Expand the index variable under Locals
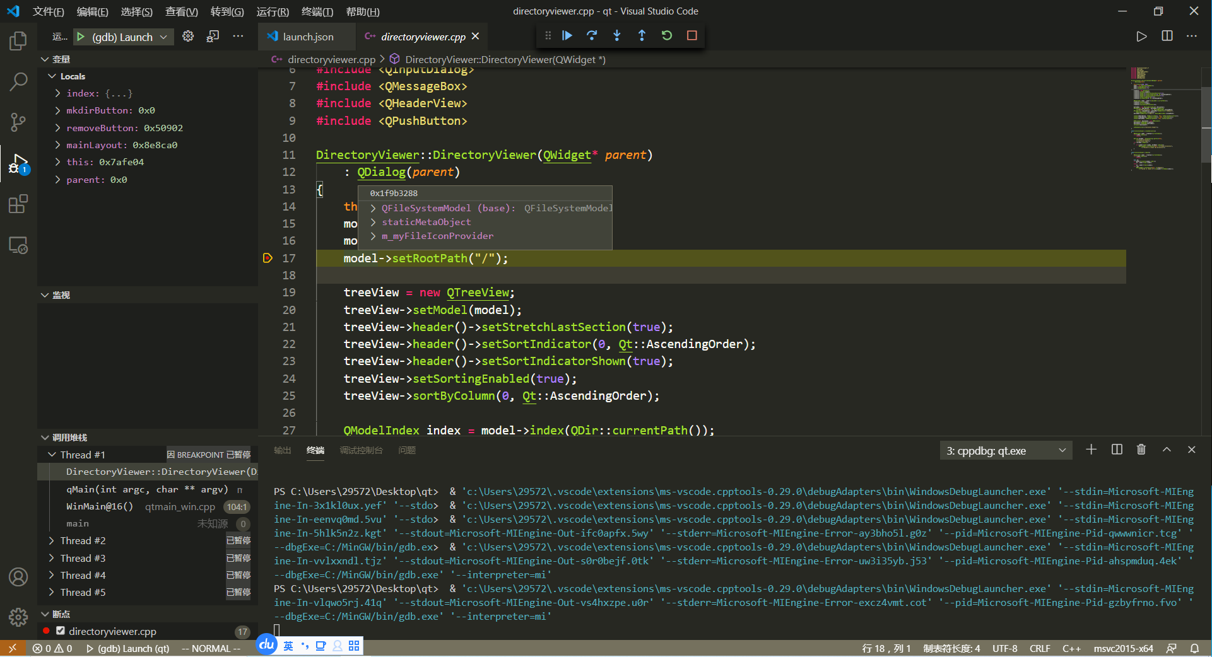The height and width of the screenshot is (657, 1212). (57, 93)
